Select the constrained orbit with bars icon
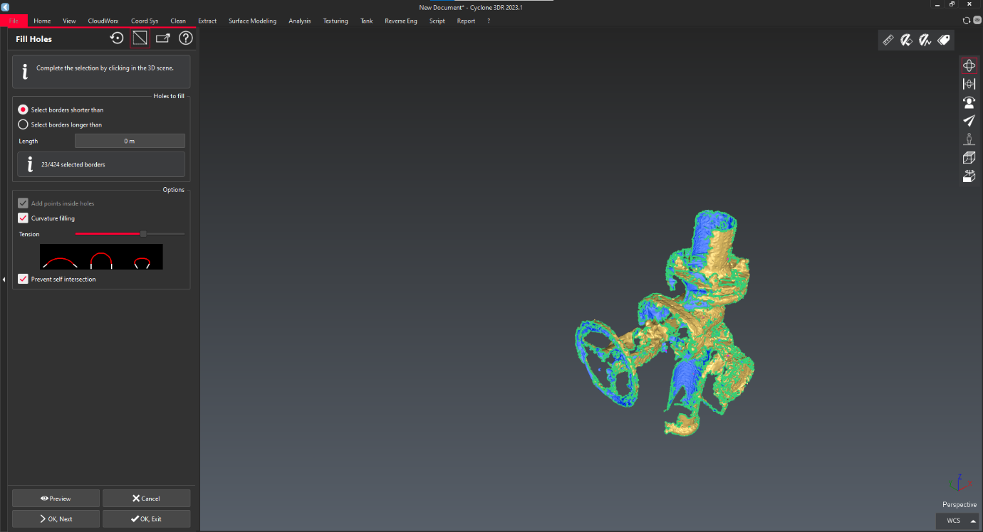The height and width of the screenshot is (532, 983). coord(969,84)
